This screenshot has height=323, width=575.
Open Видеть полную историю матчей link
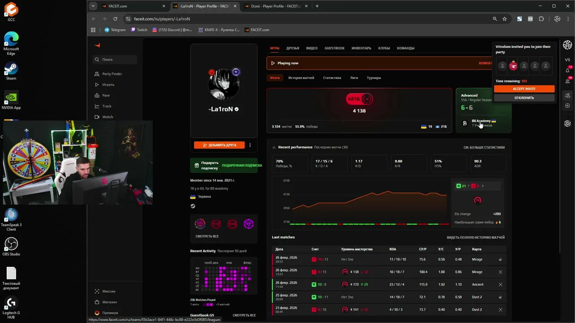coord(476,237)
